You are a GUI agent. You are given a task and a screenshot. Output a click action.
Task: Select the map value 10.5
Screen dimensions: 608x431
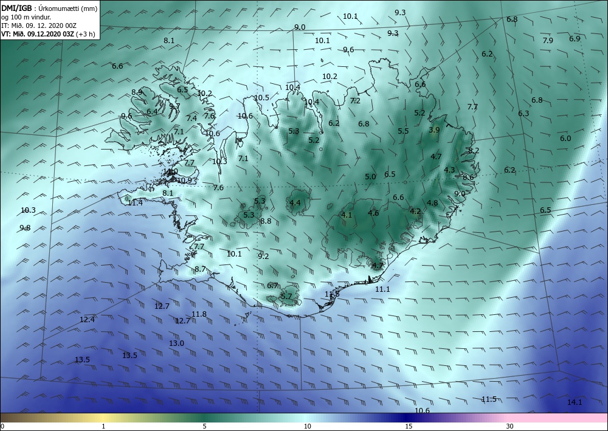pos(261,98)
